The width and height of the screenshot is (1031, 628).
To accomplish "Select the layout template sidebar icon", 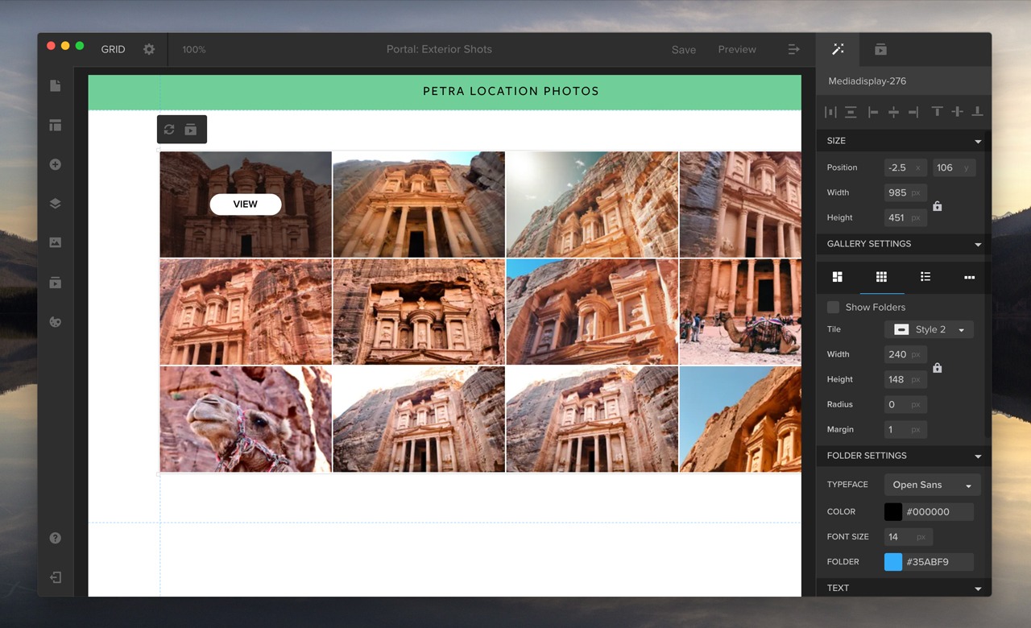I will (55, 125).
